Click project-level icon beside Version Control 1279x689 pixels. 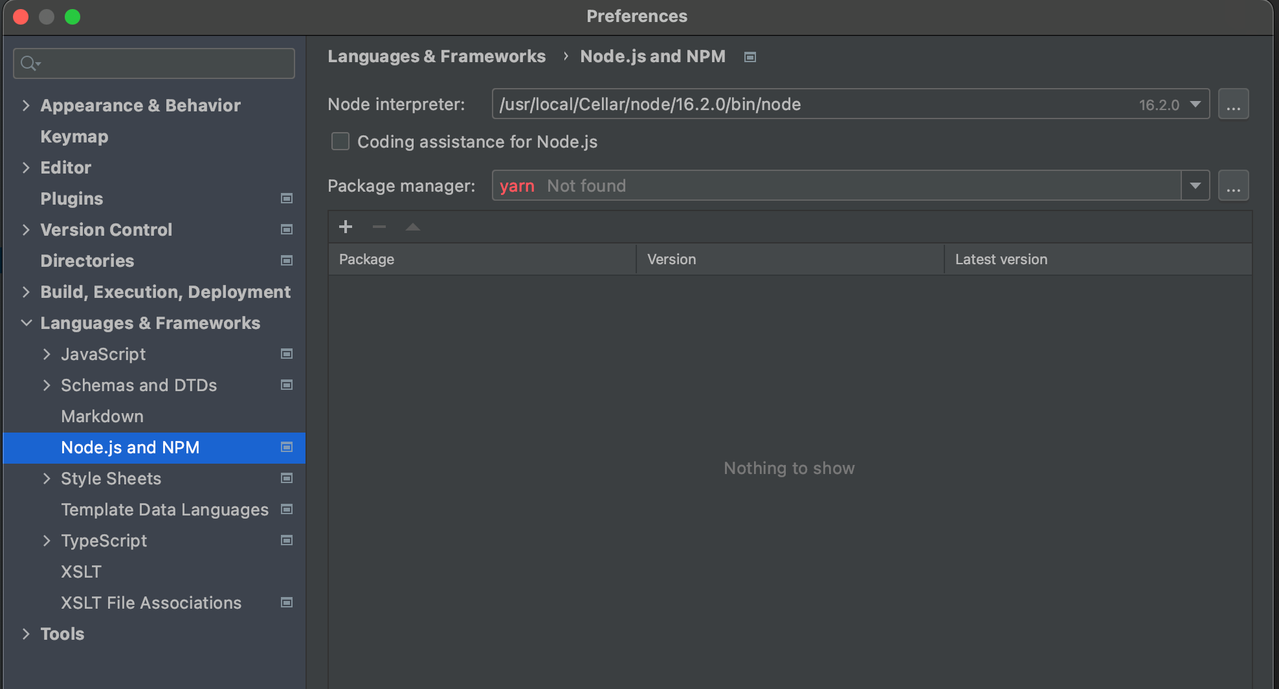coord(286,230)
